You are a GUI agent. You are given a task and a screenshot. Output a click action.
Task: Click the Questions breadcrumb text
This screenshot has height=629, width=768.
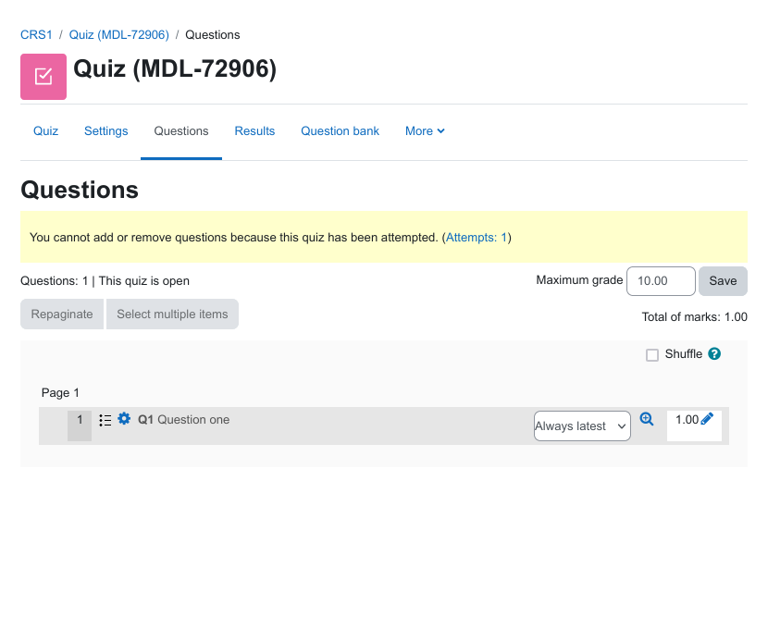point(213,35)
